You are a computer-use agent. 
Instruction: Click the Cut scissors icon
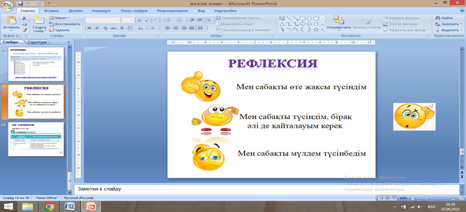tap(24, 18)
